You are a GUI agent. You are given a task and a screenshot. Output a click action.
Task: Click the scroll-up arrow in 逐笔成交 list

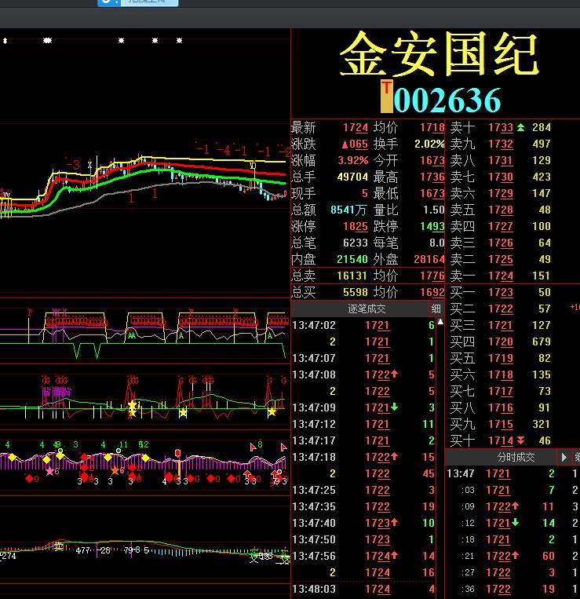point(440,322)
